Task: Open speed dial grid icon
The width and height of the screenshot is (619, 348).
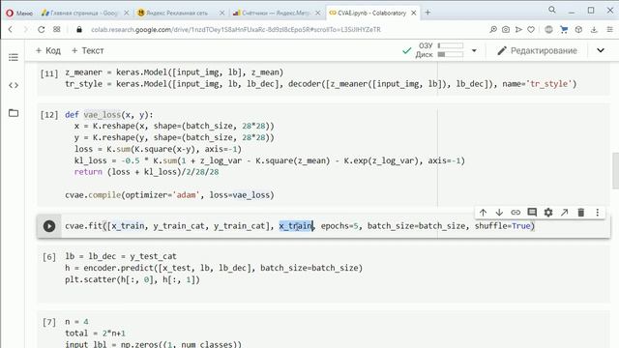Action: tap(57, 29)
